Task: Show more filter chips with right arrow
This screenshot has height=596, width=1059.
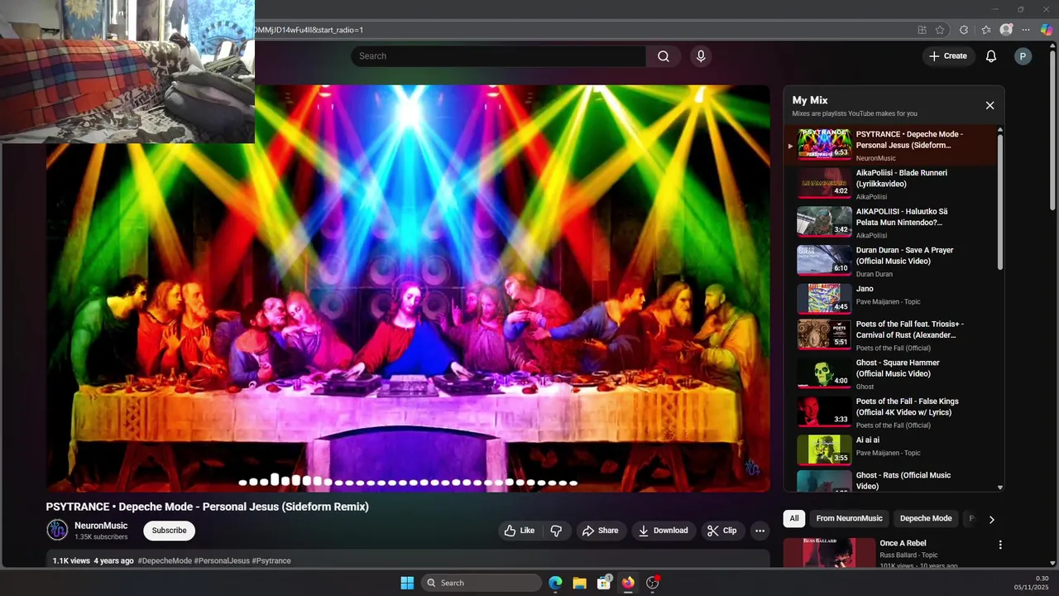Action: (991, 519)
